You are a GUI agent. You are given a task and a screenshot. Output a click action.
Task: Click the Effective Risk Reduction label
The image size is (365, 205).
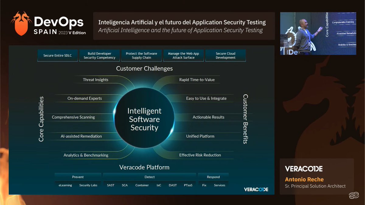[200, 155]
